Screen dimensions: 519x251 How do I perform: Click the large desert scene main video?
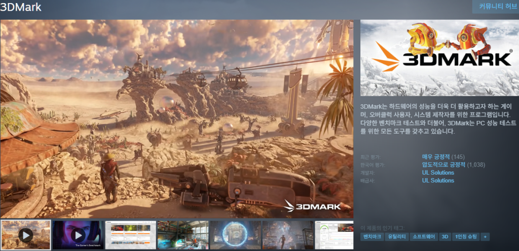click(x=177, y=119)
